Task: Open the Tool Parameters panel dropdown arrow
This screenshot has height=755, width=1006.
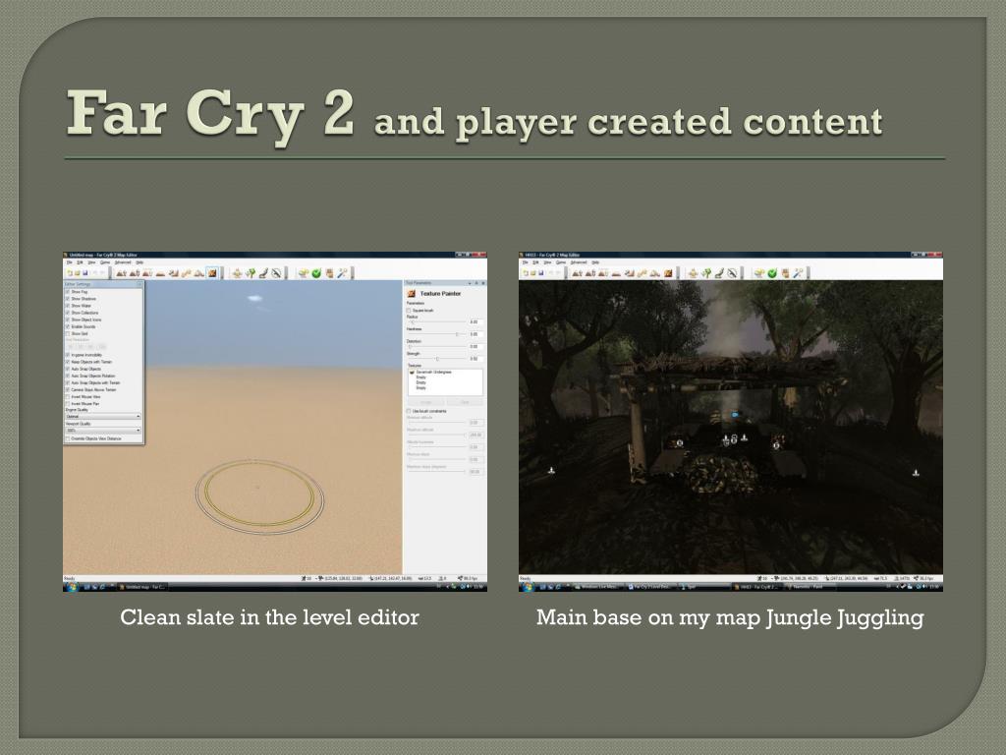Action: [470, 283]
